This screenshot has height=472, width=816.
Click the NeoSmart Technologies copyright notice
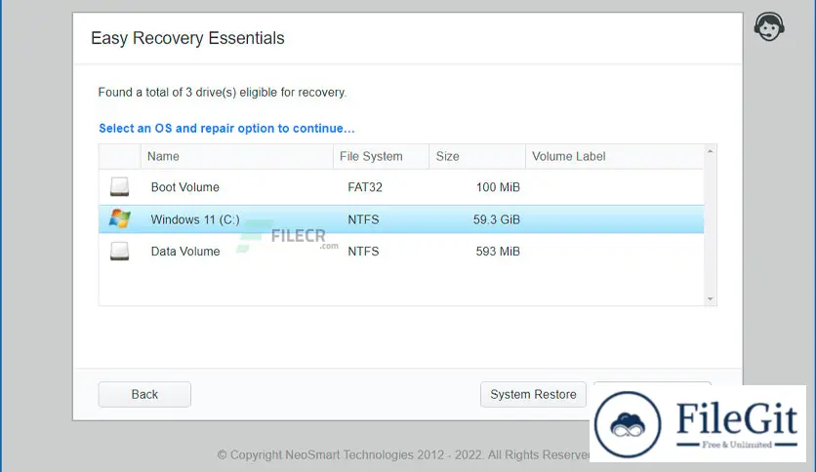[x=403, y=454]
